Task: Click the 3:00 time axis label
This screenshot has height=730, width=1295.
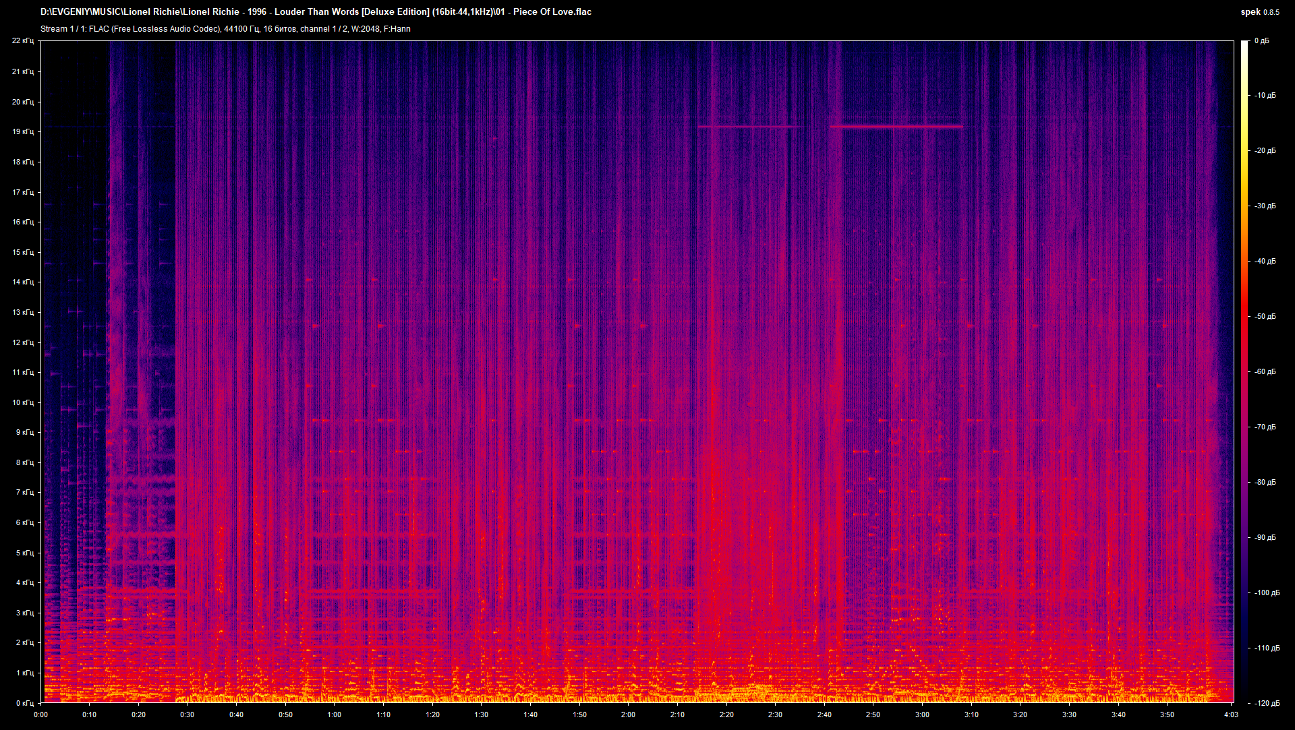Action: (922, 714)
